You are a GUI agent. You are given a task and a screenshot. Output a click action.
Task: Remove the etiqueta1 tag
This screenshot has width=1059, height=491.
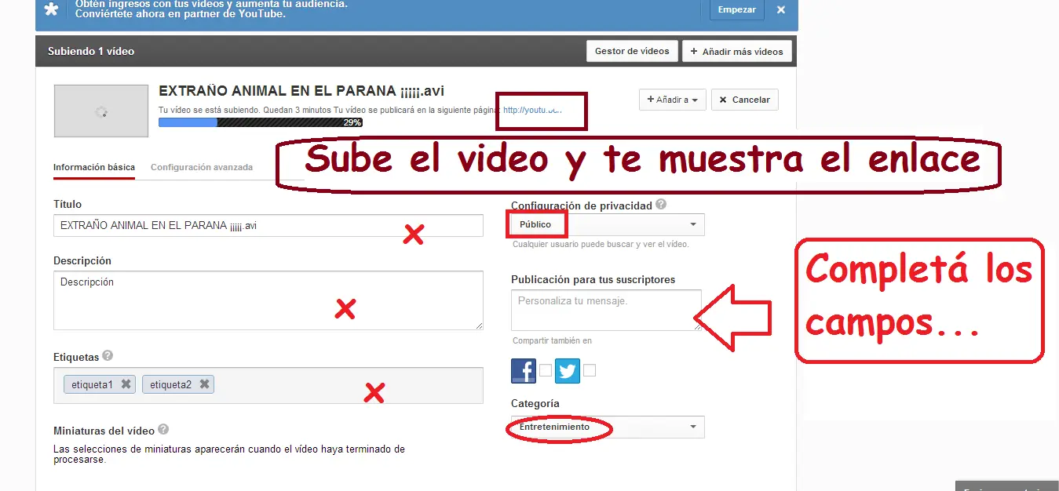[x=126, y=384]
